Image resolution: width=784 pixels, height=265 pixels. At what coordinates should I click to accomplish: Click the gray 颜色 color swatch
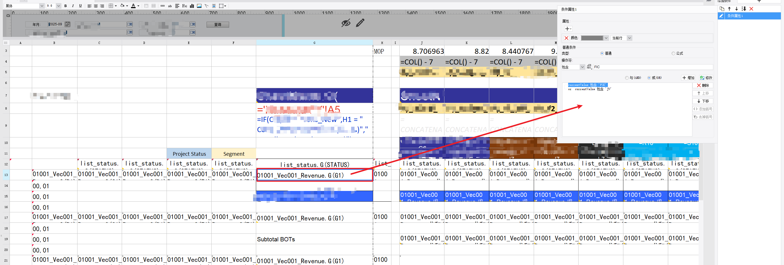[592, 38]
